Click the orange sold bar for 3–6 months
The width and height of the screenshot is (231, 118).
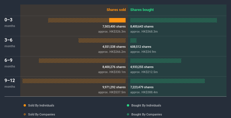click(x=102, y=40)
